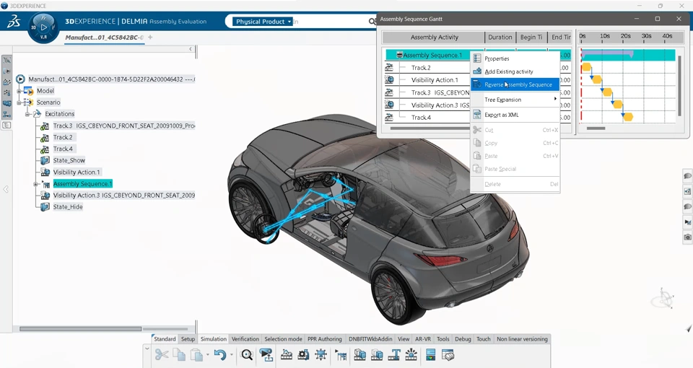Viewport: 693px width, 368px height.
Task: Click the camera icon on the right edge
Action: [688, 237]
